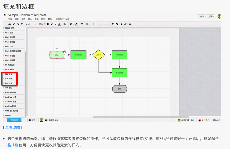The width and height of the screenshot is (230, 149).
Task: Click 邀请协作者 invite collaborators
Action: pyautogui.click(x=52, y=120)
